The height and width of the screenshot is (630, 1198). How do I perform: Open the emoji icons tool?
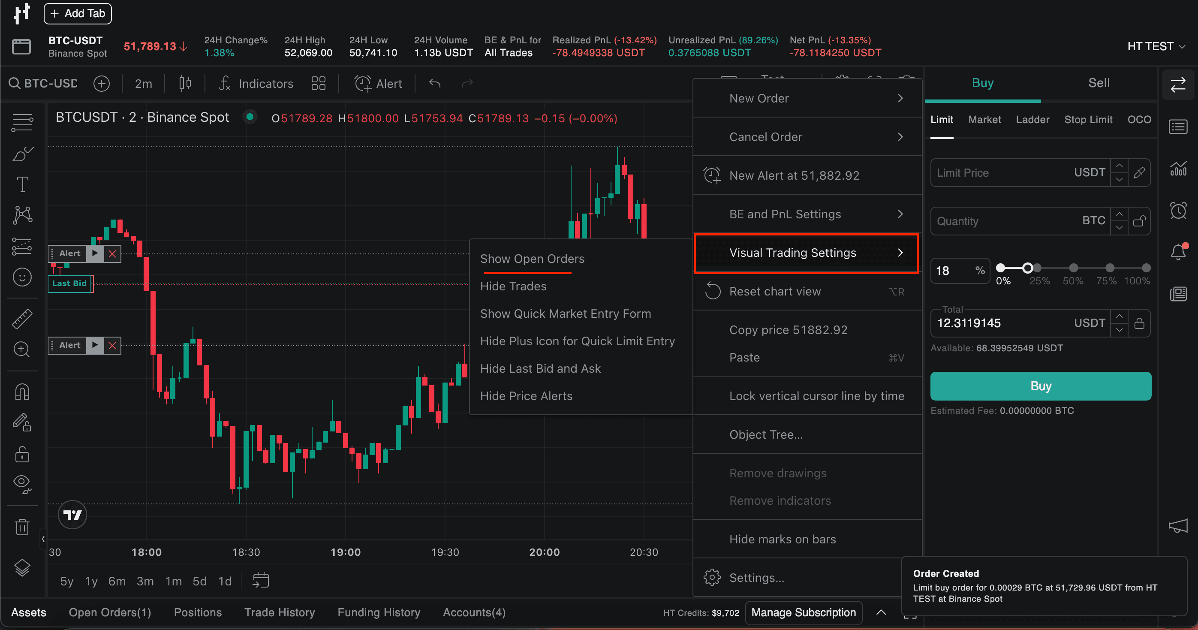(22, 277)
